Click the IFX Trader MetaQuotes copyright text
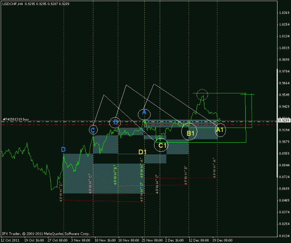Viewport: 291px width, 243px height. pyautogui.click(x=46, y=234)
